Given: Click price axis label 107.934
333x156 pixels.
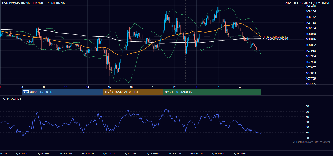Looking at the screenshot, I should (x=311, y=56).
